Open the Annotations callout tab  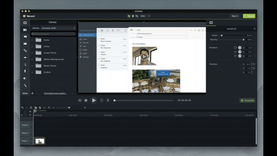click(x=25, y=37)
